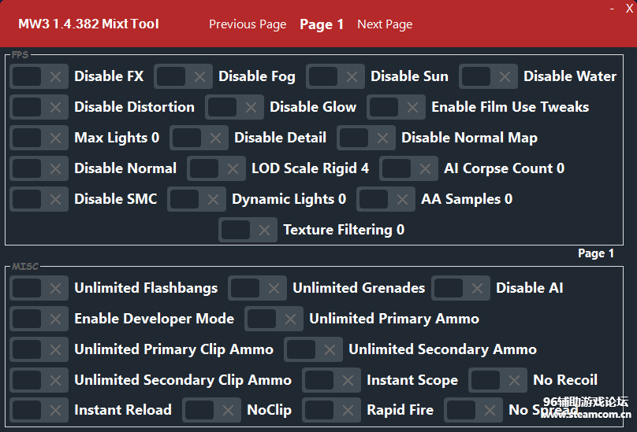The image size is (637, 432).
Task: Go to Previous Page
Action: point(248,24)
